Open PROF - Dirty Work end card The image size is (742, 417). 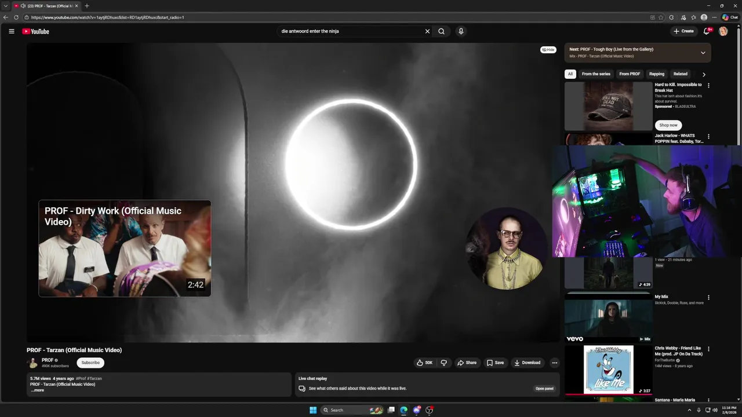coord(125,248)
